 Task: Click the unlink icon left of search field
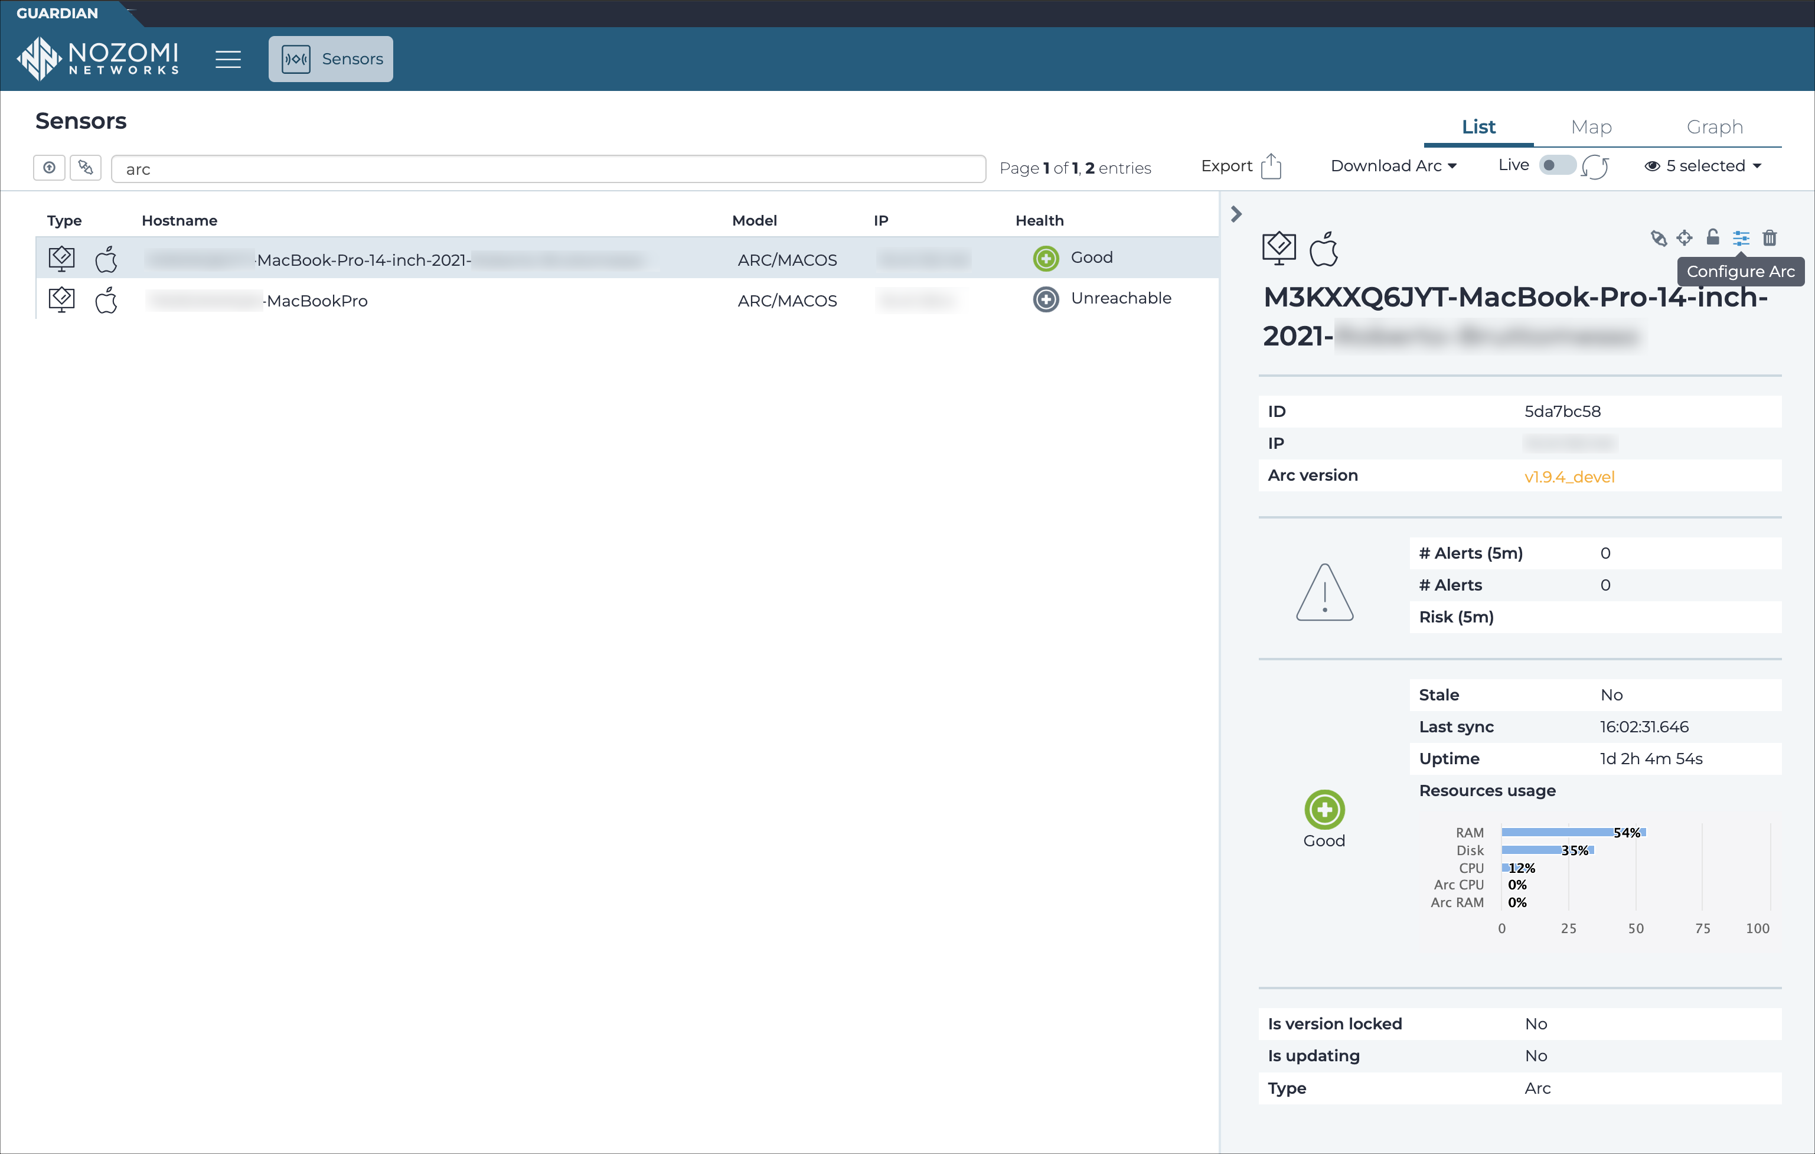tap(85, 167)
